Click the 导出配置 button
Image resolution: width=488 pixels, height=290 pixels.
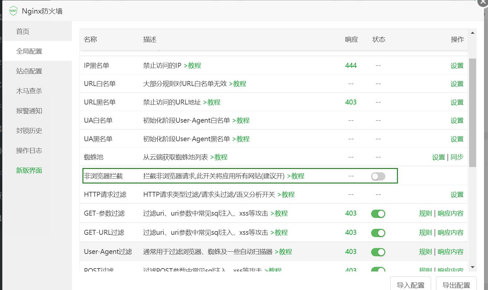(457, 284)
